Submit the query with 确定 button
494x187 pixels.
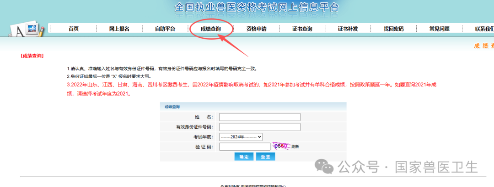tap(244, 157)
